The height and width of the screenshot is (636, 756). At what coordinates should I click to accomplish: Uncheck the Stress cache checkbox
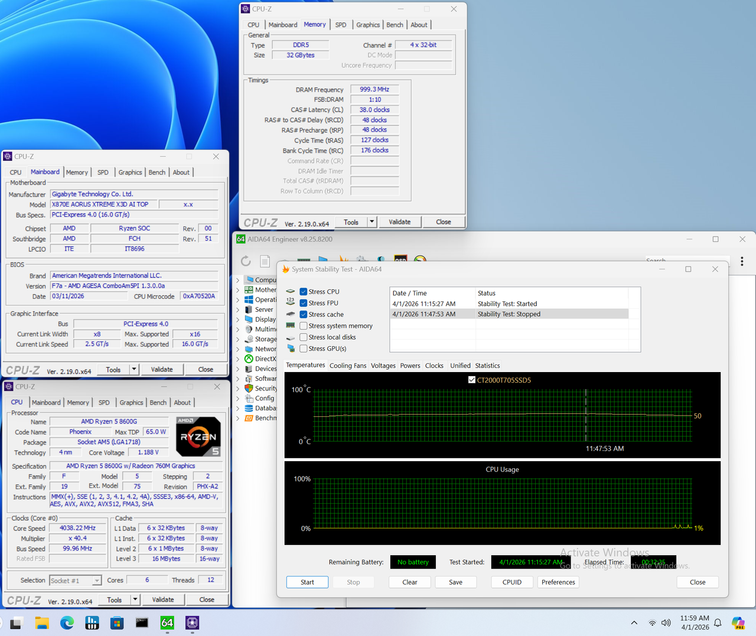point(303,314)
